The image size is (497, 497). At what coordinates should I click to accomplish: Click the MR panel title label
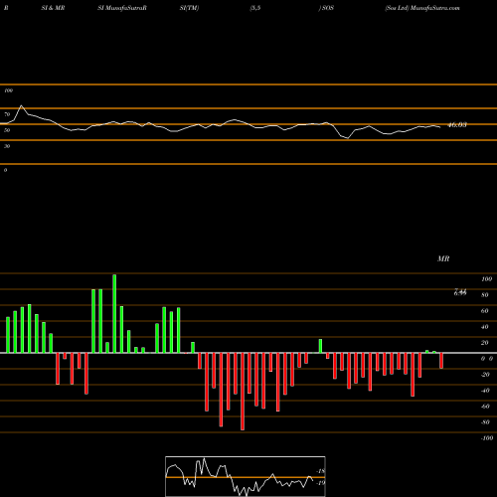coord(443,258)
